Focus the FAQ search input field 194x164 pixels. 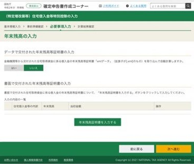click(x=168, y=6)
